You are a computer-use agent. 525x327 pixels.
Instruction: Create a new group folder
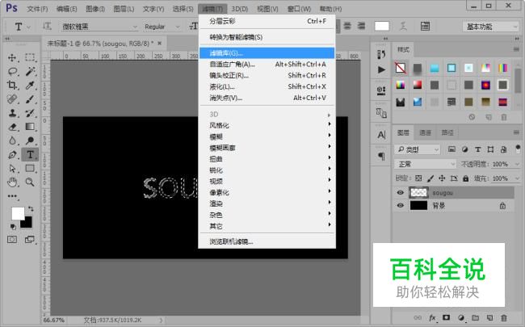pos(476,317)
